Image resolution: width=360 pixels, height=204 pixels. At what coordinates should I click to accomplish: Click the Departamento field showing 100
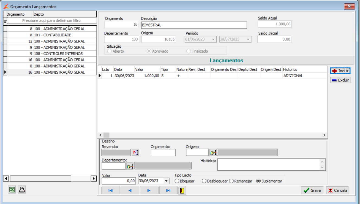121,39
